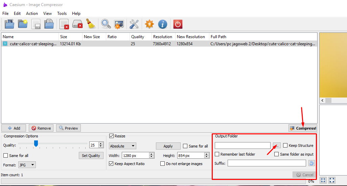Click the Quality slider handle
The height and width of the screenshot is (186, 347).
(36, 144)
